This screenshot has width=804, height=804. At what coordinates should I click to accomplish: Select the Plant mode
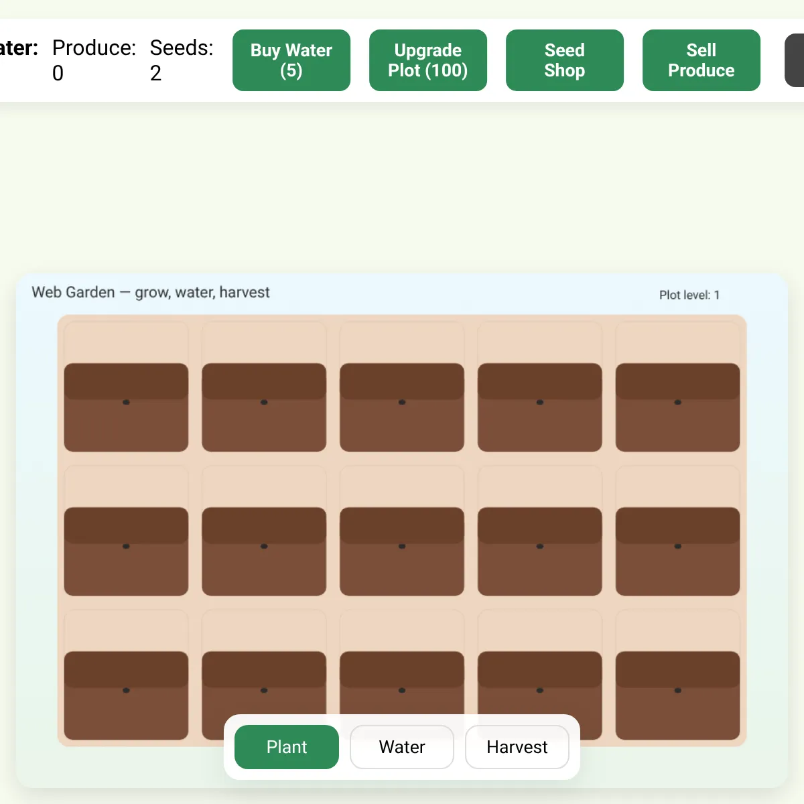(x=287, y=747)
